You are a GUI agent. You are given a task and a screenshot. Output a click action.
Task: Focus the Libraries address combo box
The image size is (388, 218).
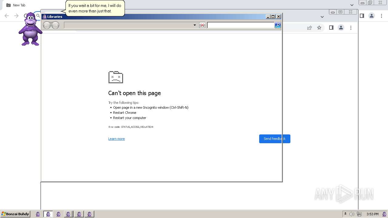131,25
